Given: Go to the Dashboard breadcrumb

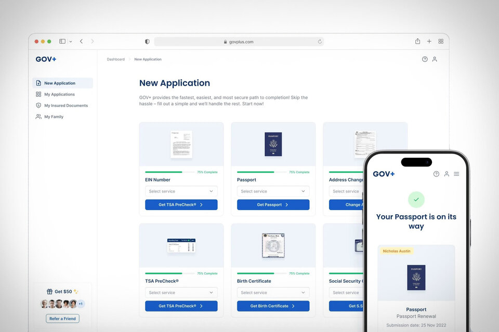Looking at the screenshot, I should 115,59.
